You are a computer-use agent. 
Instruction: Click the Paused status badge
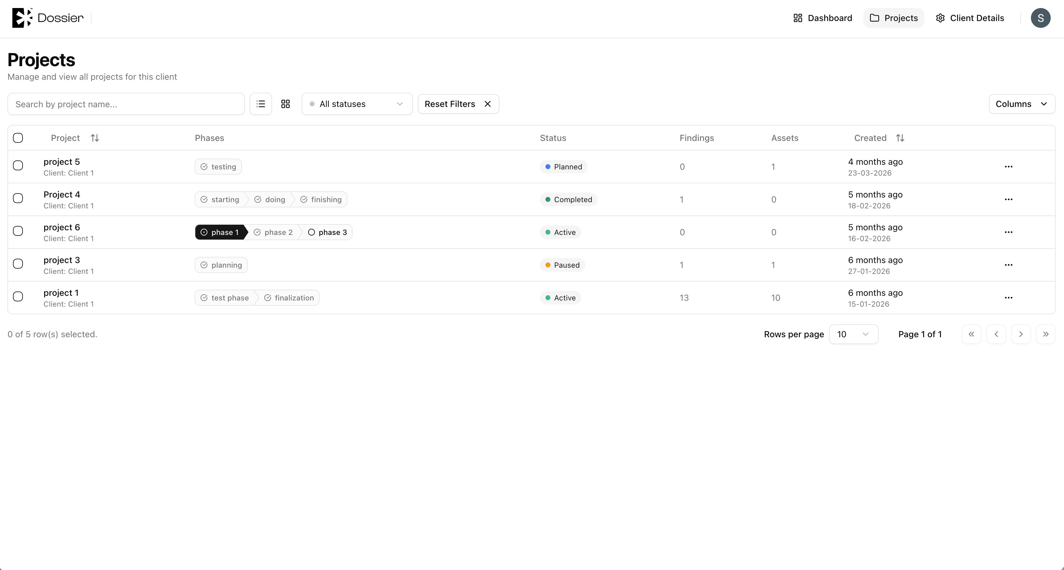tap(562, 265)
